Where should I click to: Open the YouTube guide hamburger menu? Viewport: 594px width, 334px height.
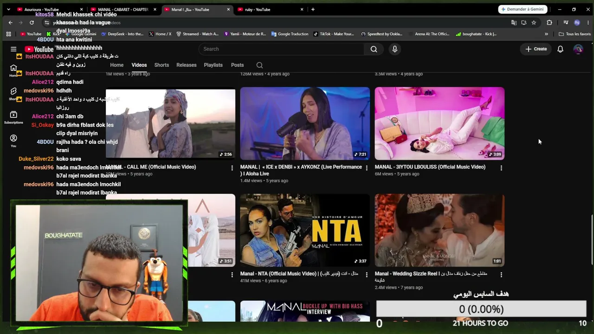tap(13, 49)
